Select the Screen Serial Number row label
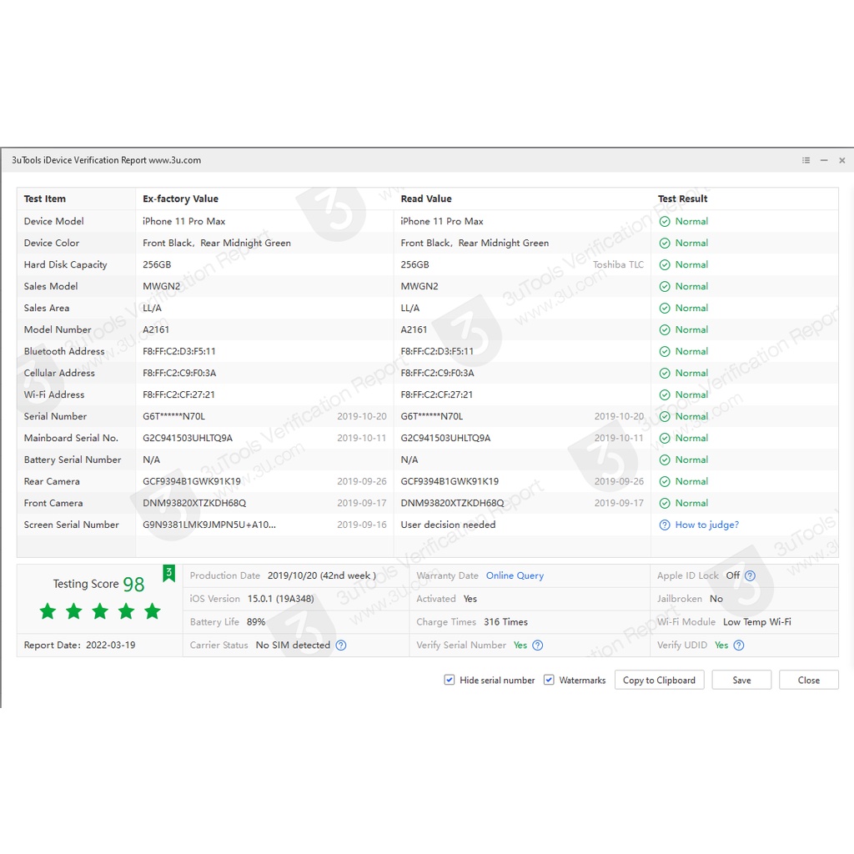This screenshot has height=854, width=854. [72, 525]
